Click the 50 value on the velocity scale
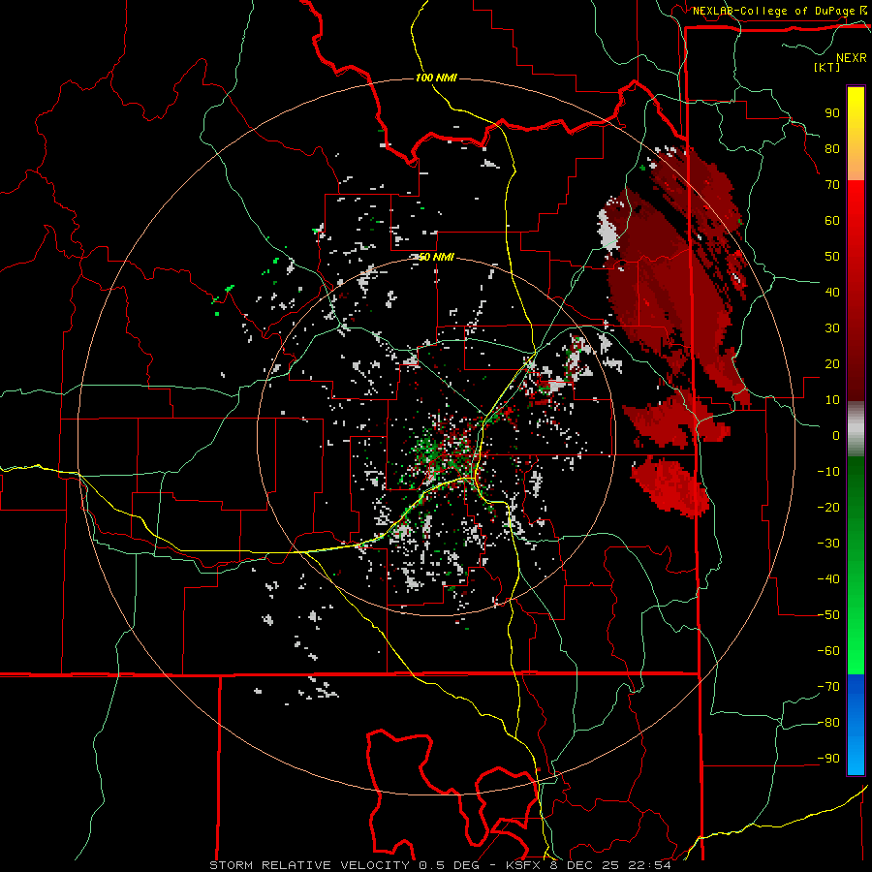This screenshot has height=872, width=872. [832, 257]
